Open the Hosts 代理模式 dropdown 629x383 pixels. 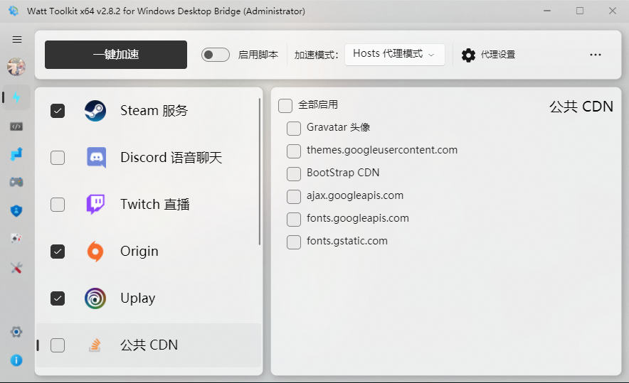point(395,55)
